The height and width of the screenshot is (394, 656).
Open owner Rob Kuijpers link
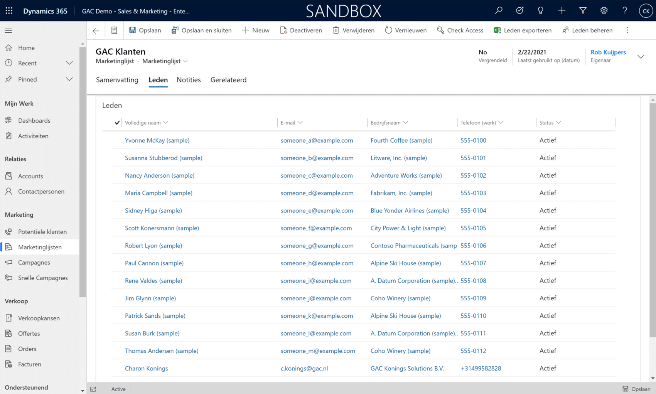click(x=608, y=52)
